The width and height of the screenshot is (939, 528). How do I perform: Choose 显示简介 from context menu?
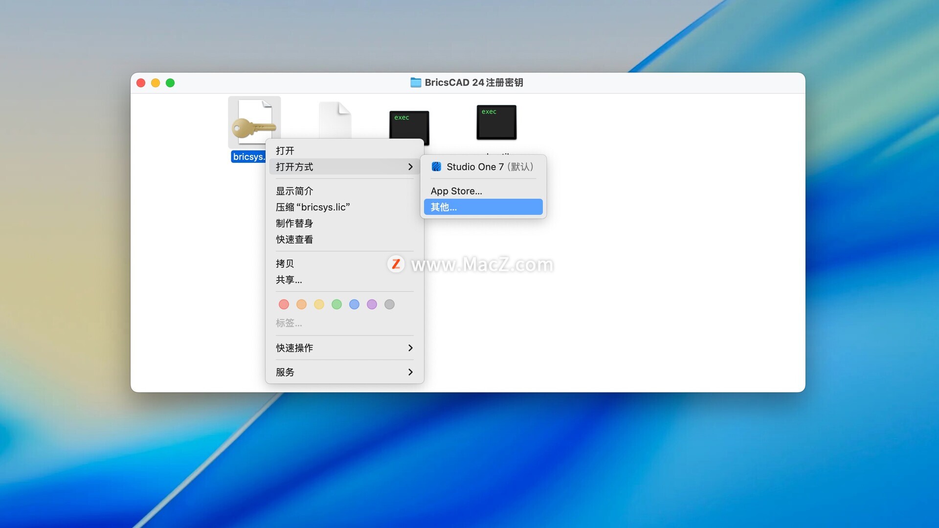pyautogui.click(x=294, y=191)
